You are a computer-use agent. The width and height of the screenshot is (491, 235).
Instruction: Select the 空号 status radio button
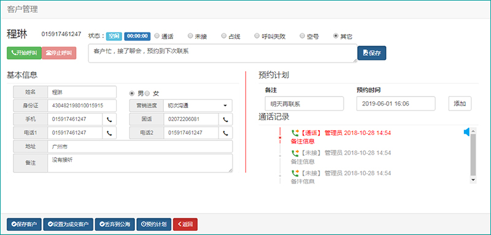click(302, 36)
